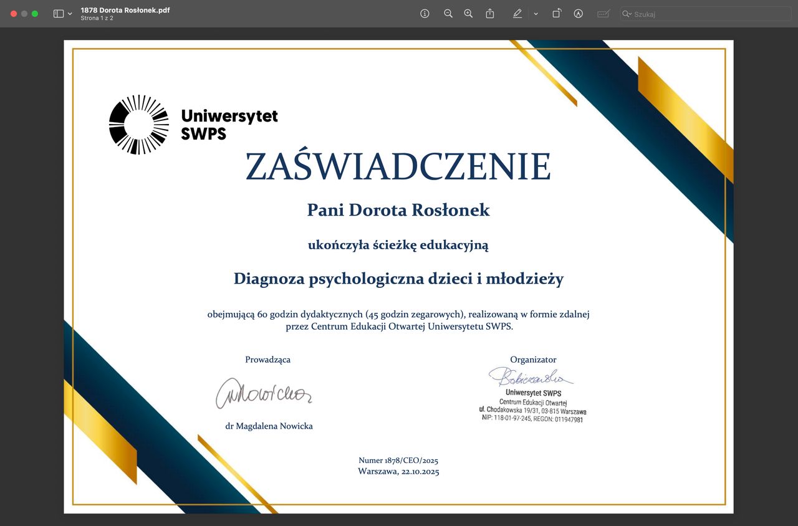This screenshot has width=798, height=526.
Task: Toggle the sidebar view button
Action: click(x=59, y=14)
